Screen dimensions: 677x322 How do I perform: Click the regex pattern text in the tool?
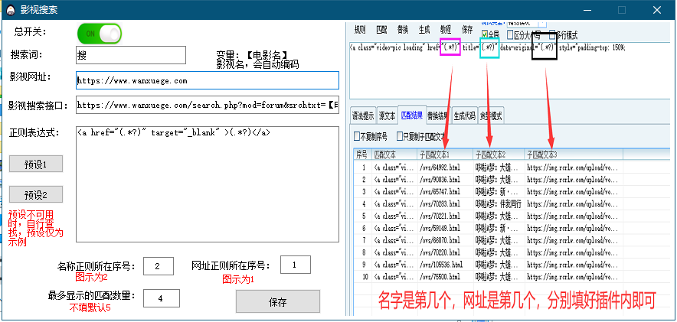[x=487, y=47]
